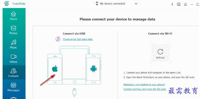This screenshot has height=99, width=200.
Task: Open the iTunes error help link
Action: (x=78, y=39)
